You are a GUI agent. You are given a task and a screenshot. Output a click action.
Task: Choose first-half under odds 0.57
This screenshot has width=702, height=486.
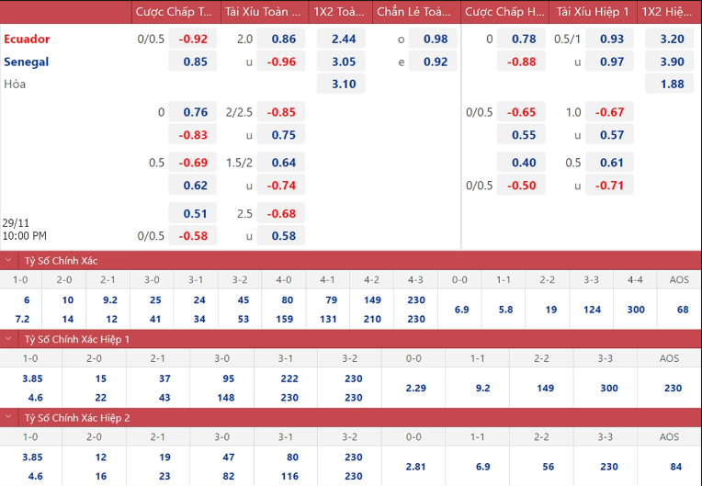[x=609, y=135]
